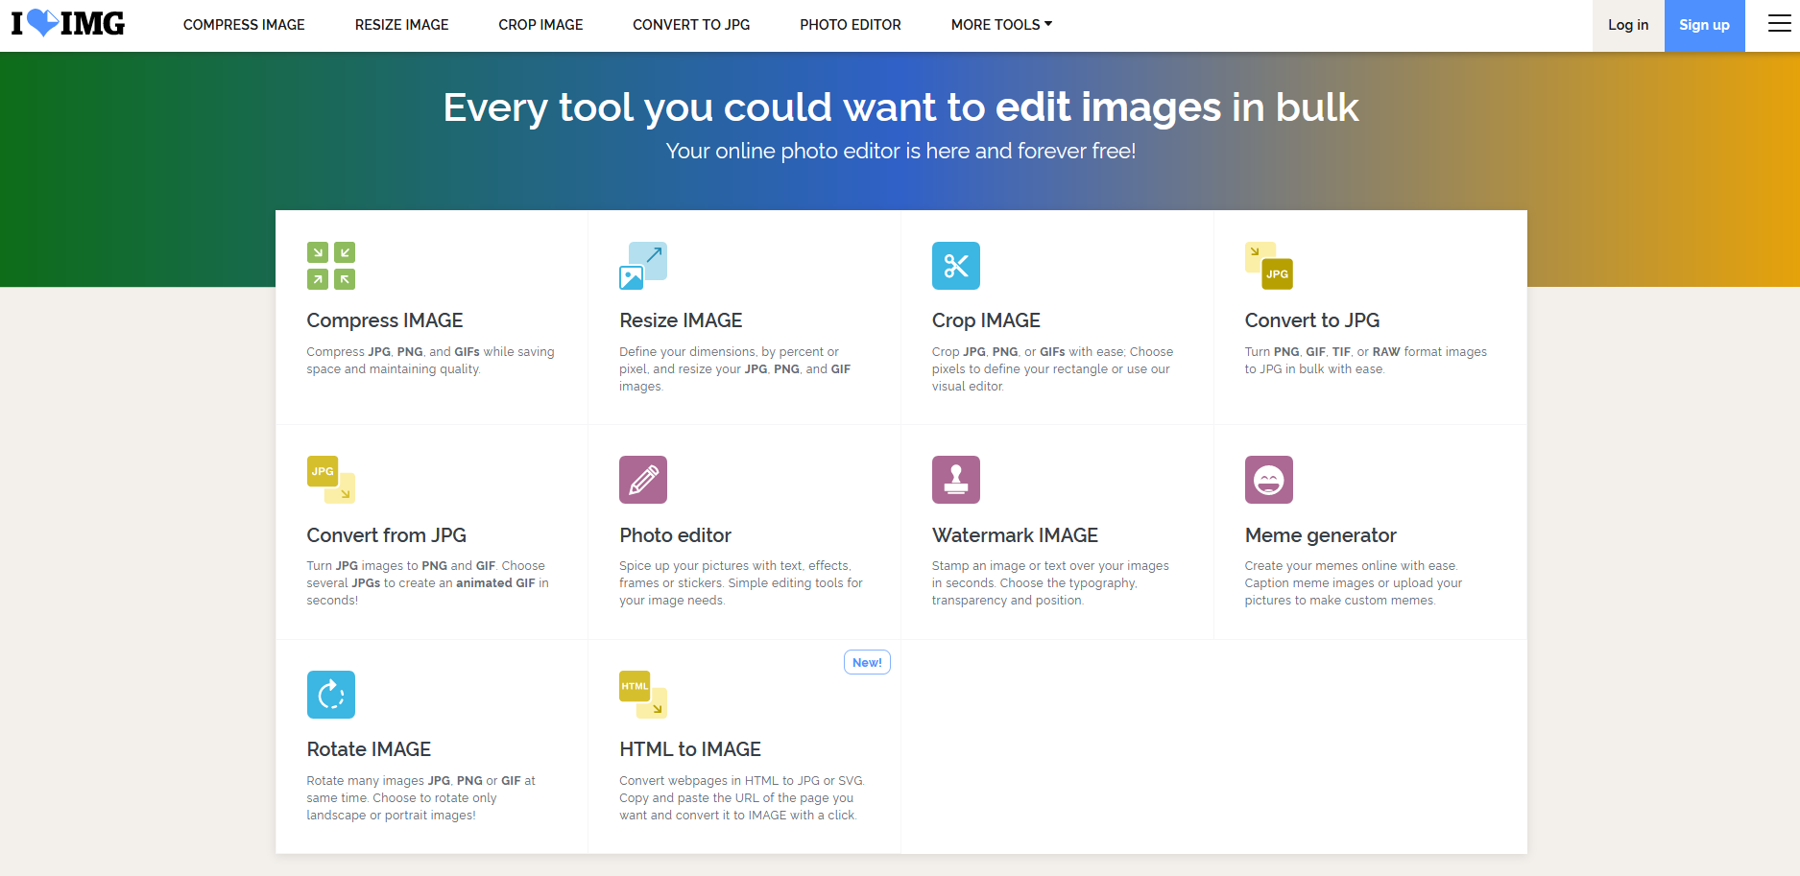Click the New! badge on HTML to IMAGE
The width and height of the screenshot is (1800, 876).
(867, 662)
